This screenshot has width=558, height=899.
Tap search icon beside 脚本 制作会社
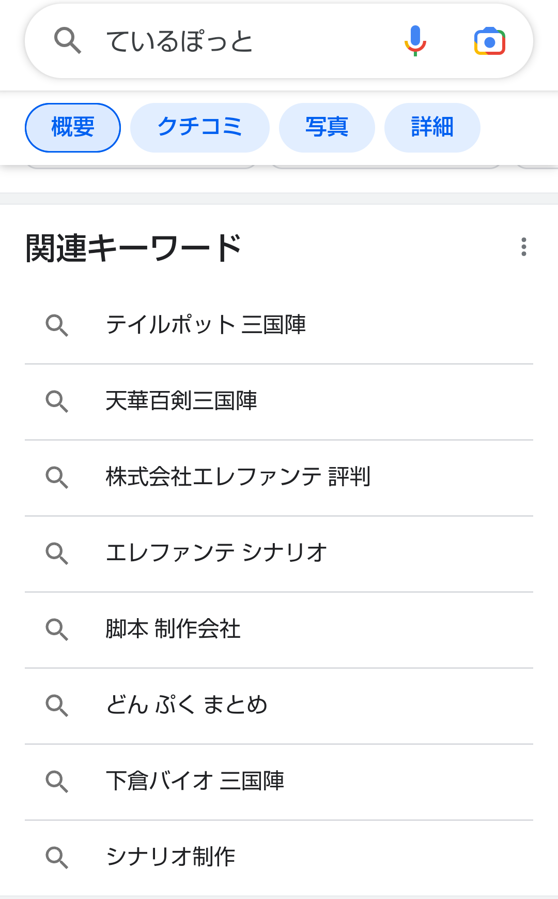57,629
